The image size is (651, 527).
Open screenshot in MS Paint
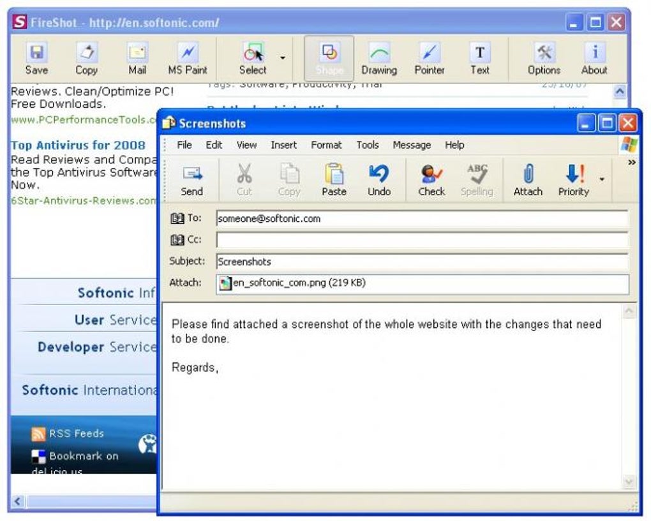(x=188, y=59)
